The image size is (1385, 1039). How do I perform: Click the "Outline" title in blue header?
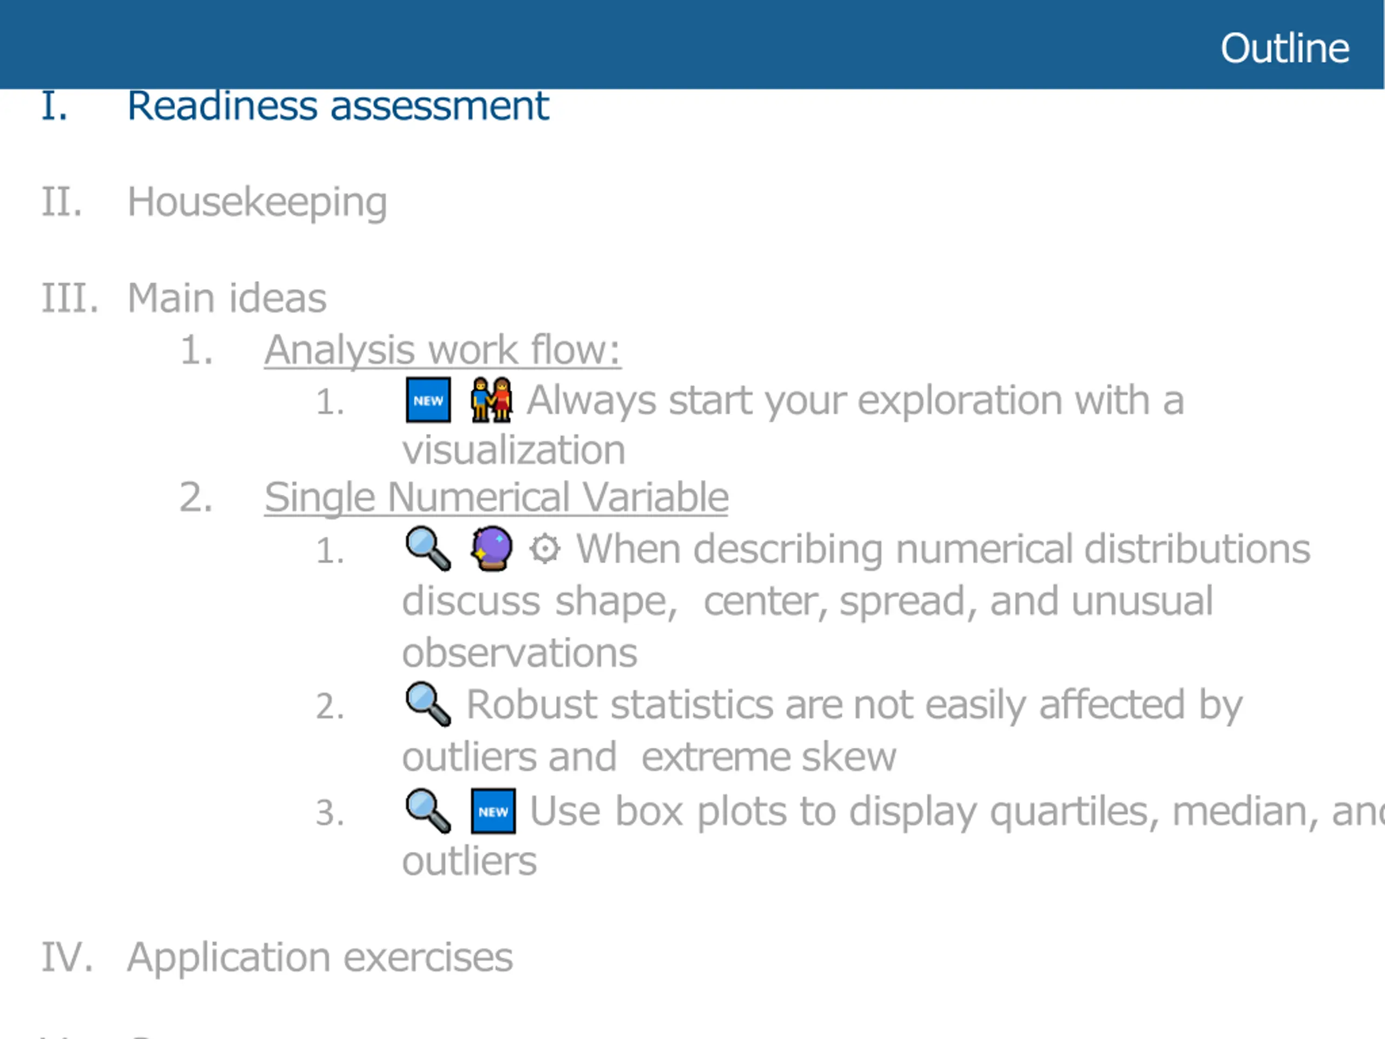point(1285,48)
